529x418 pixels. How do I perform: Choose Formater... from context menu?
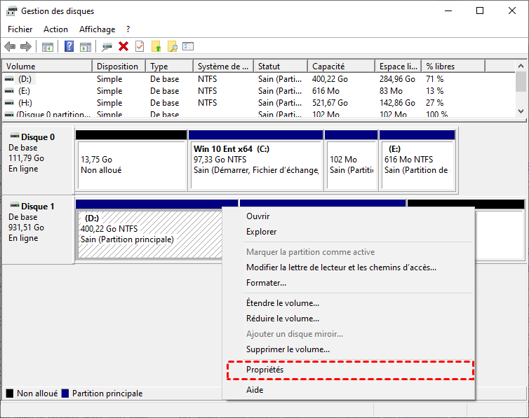[x=266, y=283]
